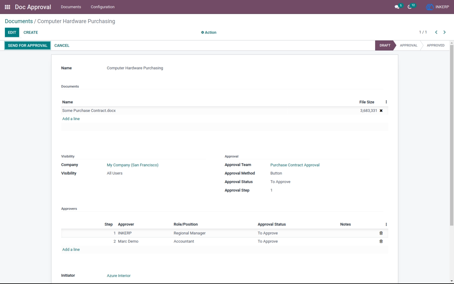454x284 pixels.
Task: Open the Action dropdown
Action: (209, 32)
